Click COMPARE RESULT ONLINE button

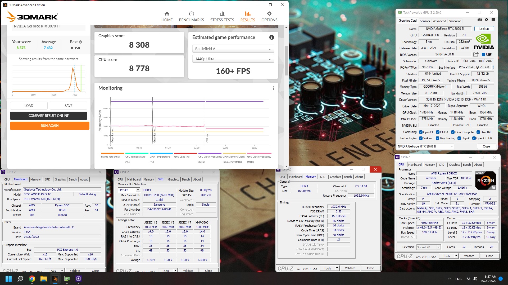click(x=49, y=116)
